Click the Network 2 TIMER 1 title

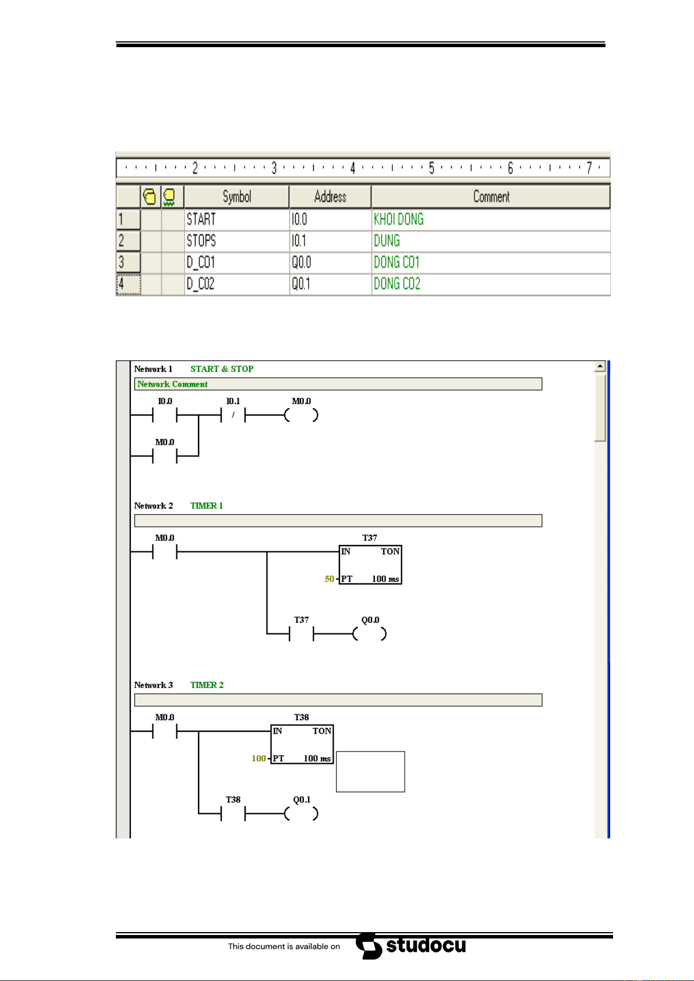coord(207,505)
